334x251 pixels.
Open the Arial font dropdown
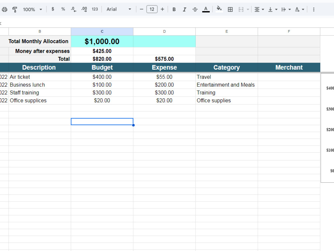[119, 9]
